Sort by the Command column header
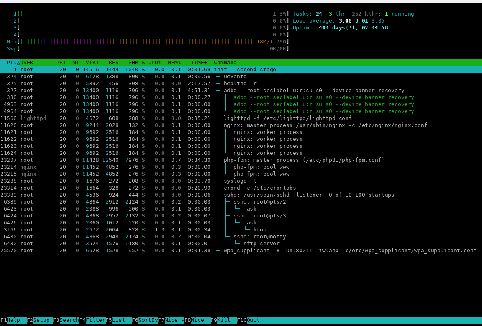The height and width of the screenshot is (326, 482). (225, 63)
